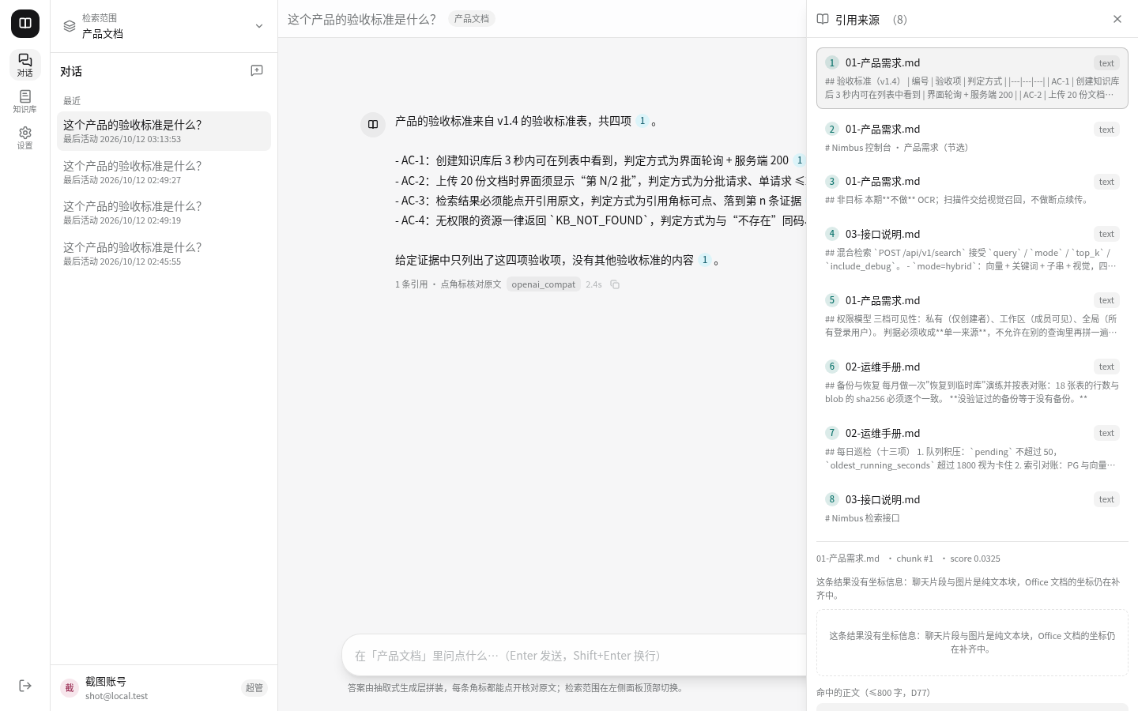
Task: Click citation badge 1 after 验收标准的内容
Action: click(705, 260)
